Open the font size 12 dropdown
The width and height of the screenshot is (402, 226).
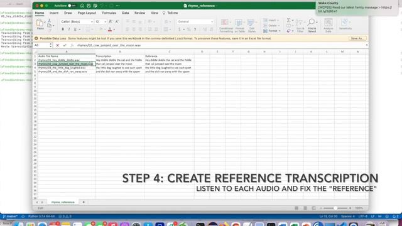click(x=105, y=22)
